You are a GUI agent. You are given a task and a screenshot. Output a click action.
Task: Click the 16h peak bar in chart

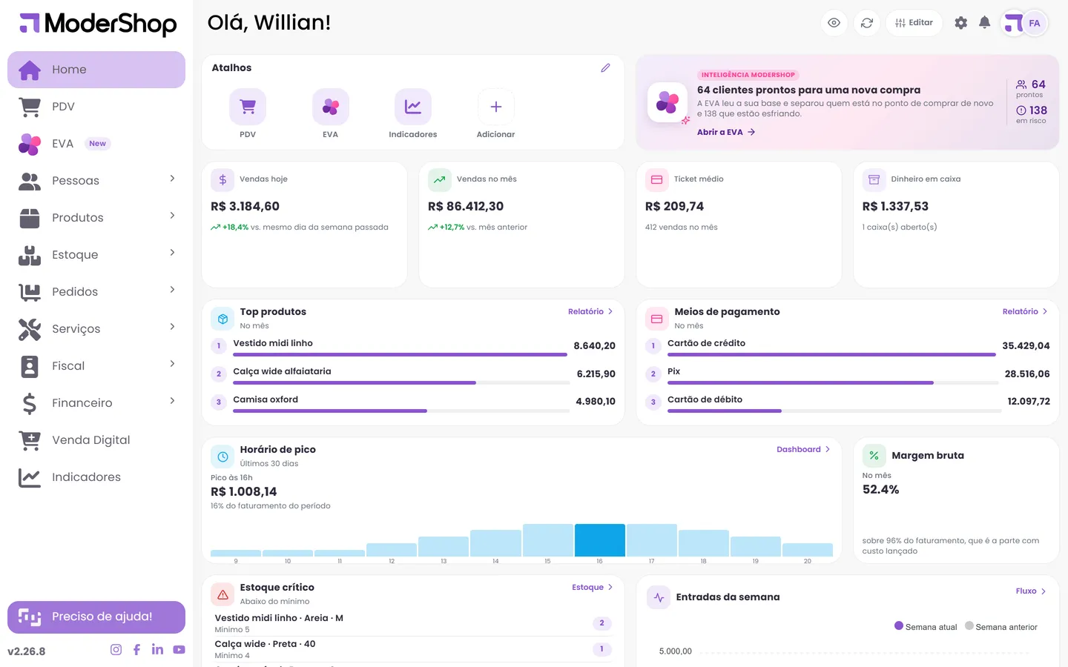599,540
